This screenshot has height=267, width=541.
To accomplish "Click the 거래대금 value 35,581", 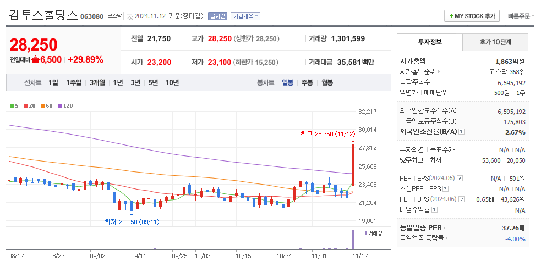I will (348, 63).
